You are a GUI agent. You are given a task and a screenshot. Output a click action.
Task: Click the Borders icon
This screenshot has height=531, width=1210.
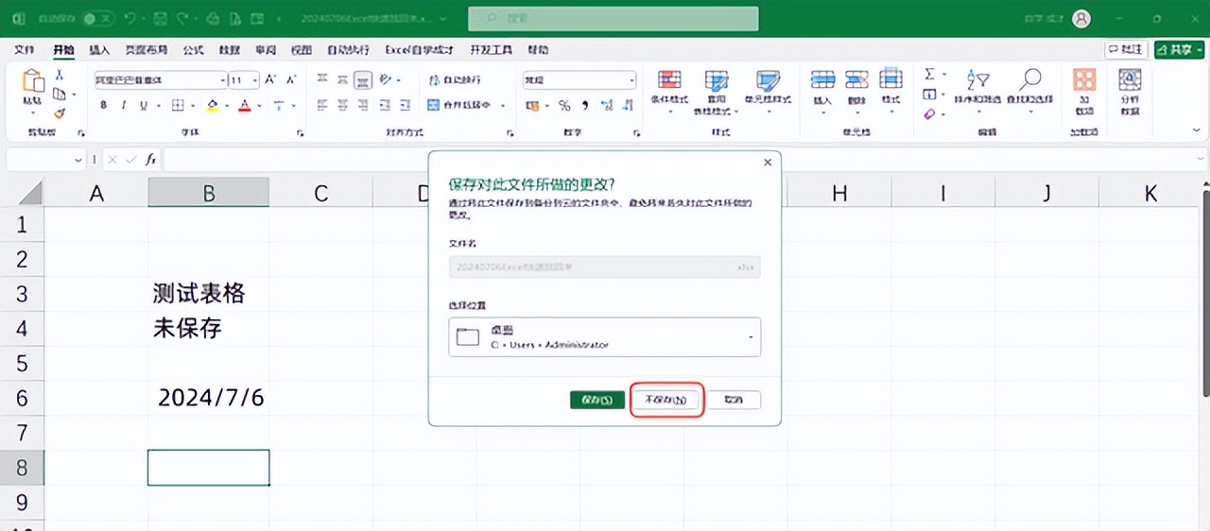[x=176, y=105]
